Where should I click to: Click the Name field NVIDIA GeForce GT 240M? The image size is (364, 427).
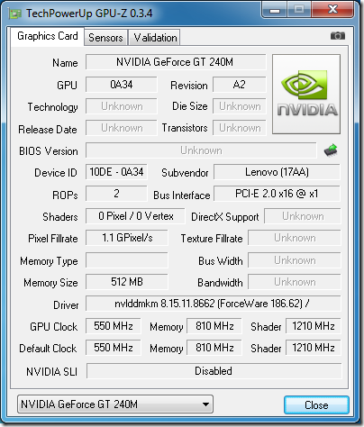coord(176,62)
